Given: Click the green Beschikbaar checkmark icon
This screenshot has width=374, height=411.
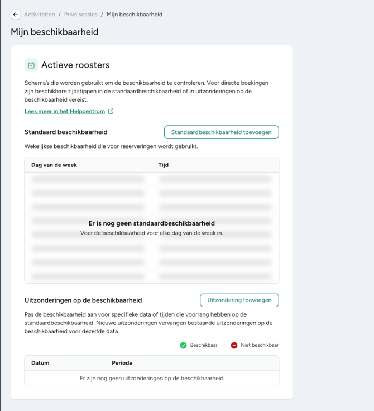Looking at the screenshot, I should click(183, 345).
